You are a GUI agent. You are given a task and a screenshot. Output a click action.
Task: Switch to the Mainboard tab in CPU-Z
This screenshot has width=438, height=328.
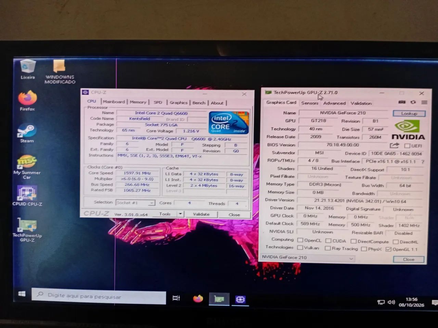point(114,102)
